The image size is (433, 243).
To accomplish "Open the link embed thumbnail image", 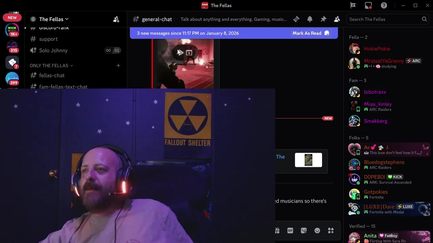I will click(309, 160).
